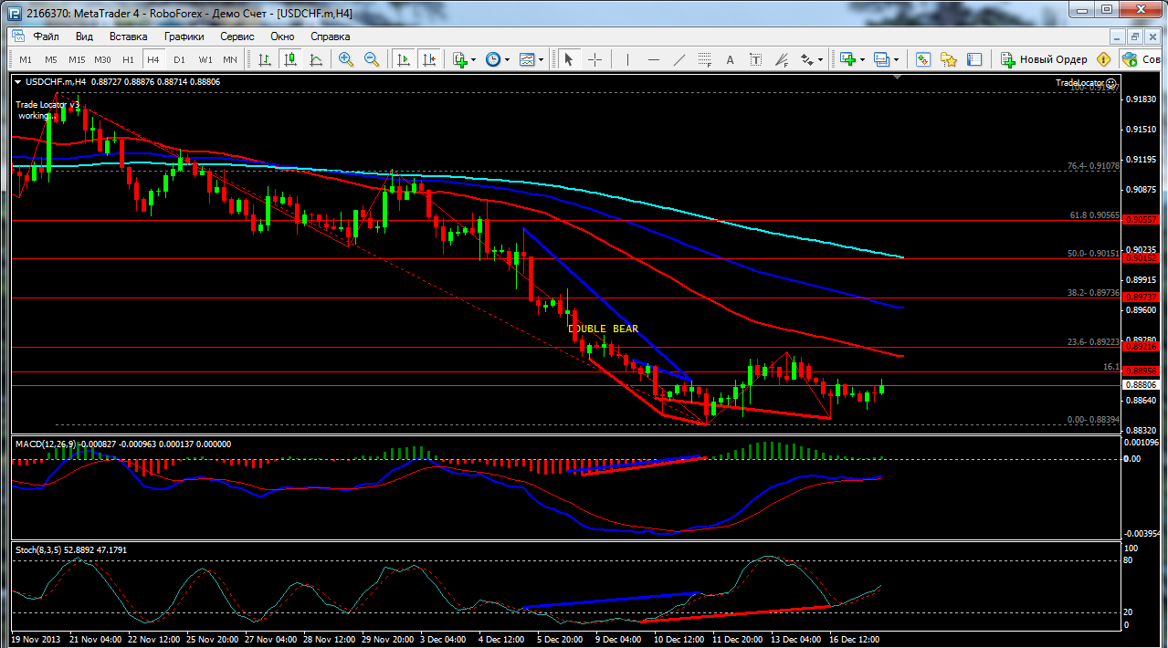
Task: Restore the inner chart window
Action: click(x=1136, y=37)
